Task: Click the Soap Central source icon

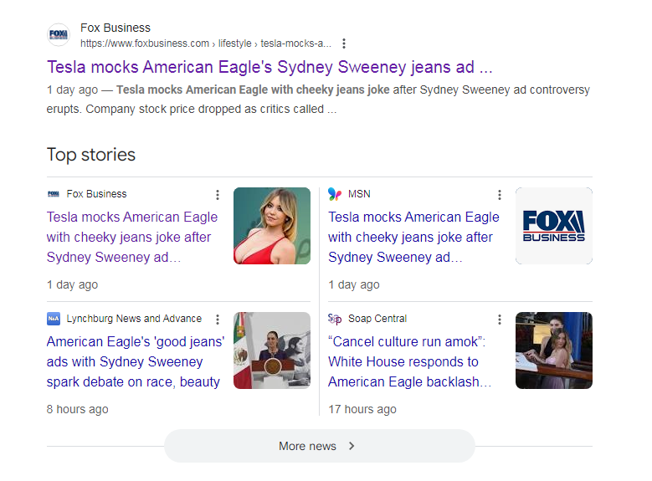Action: point(335,319)
